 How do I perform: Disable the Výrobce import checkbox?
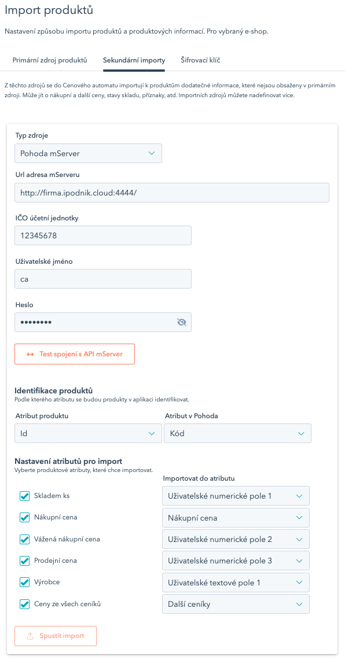[24, 582]
